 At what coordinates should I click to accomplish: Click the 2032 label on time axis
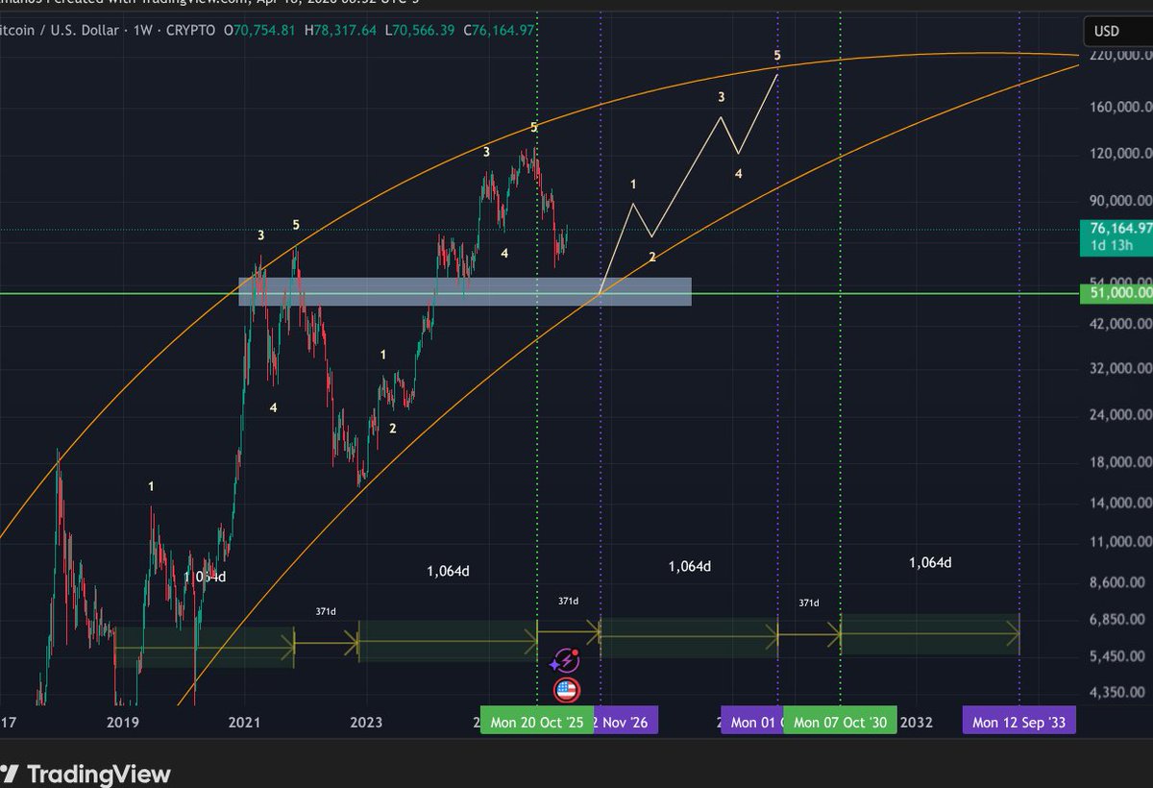[915, 723]
